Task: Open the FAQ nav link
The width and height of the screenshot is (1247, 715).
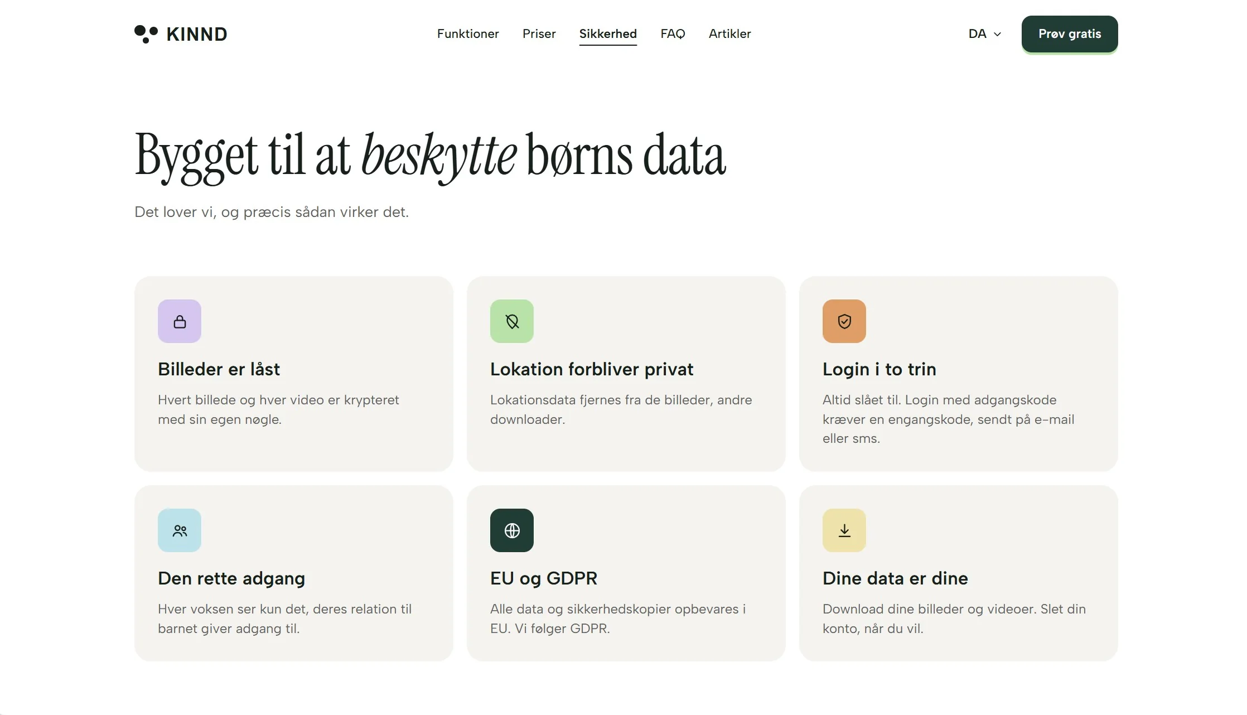Action: tap(673, 34)
